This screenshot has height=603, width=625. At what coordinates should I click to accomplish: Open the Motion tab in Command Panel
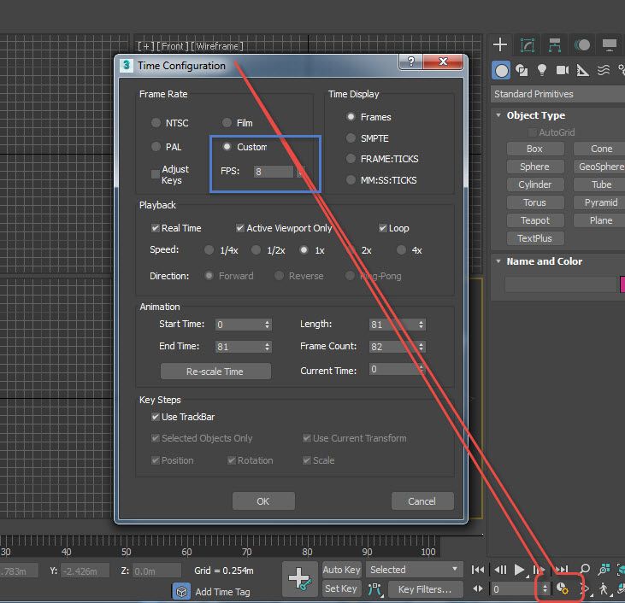pyautogui.click(x=582, y=45)
